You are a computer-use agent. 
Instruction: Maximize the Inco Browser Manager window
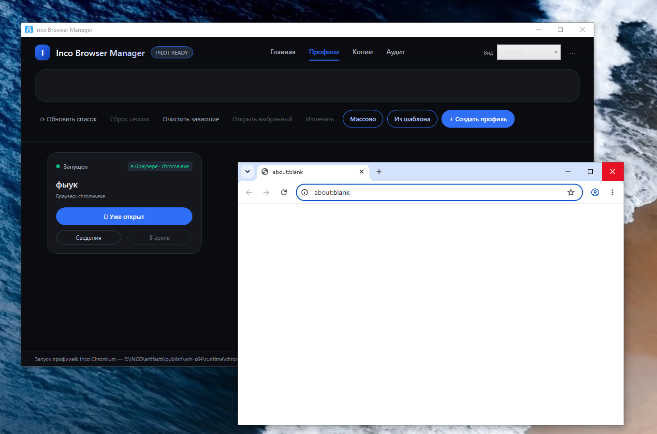560,29
